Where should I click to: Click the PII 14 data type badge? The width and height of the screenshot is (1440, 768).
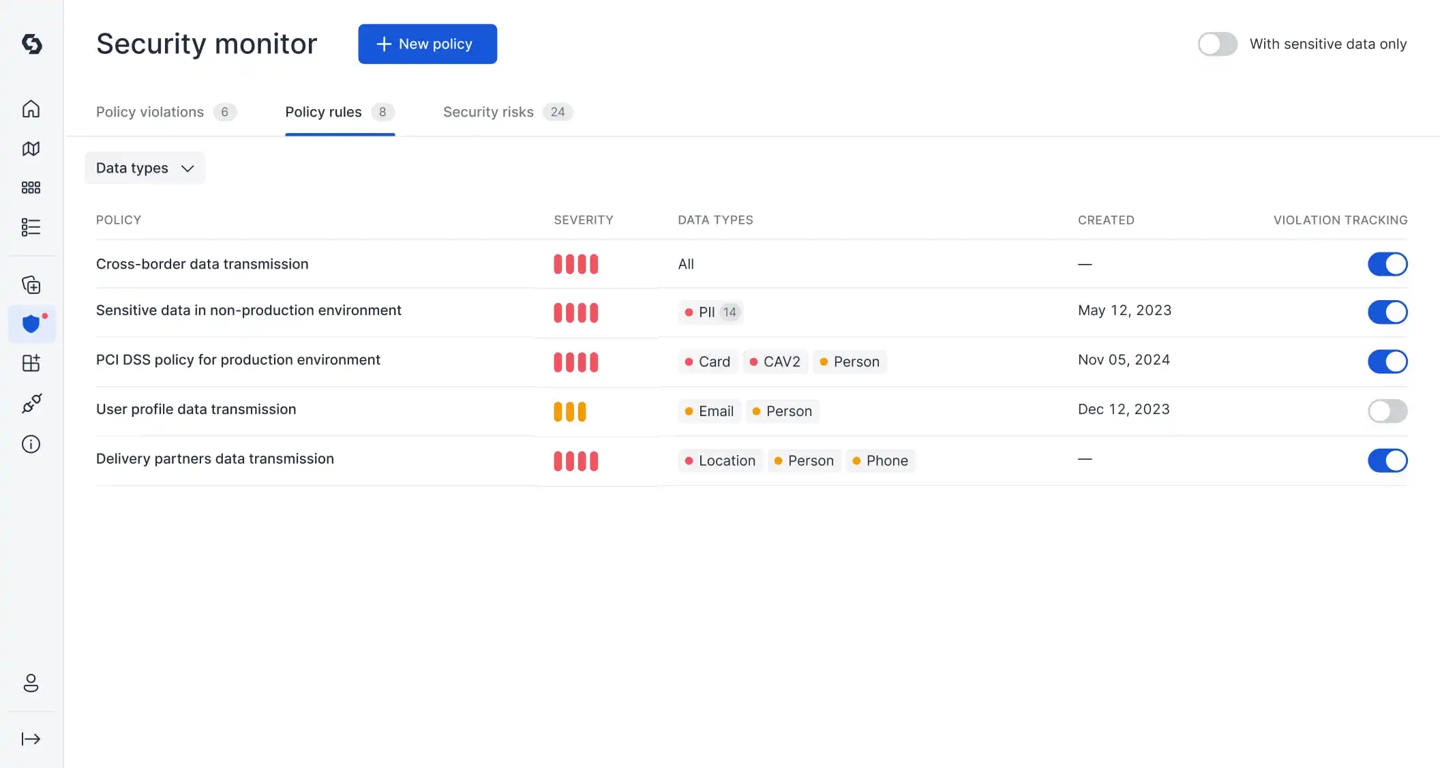pos(710,312)
